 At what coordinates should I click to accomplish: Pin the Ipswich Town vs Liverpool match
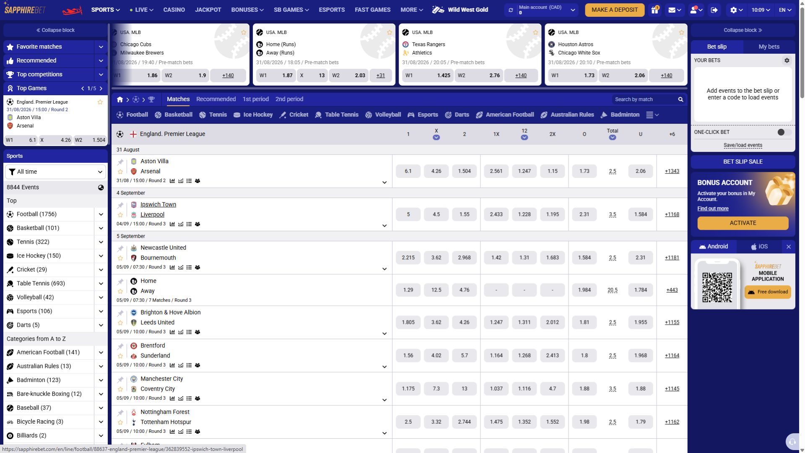(120, 205)
